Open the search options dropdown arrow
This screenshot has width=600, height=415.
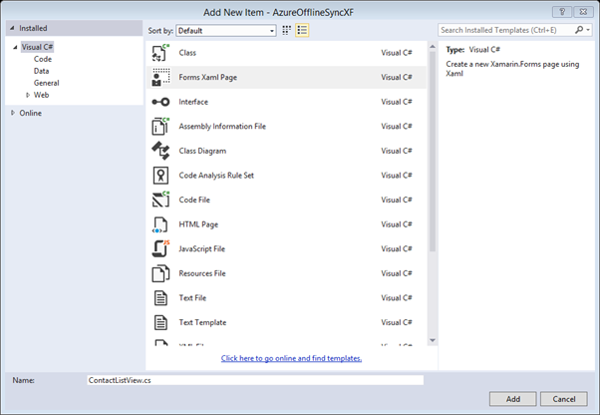click(x=588, y=30)
